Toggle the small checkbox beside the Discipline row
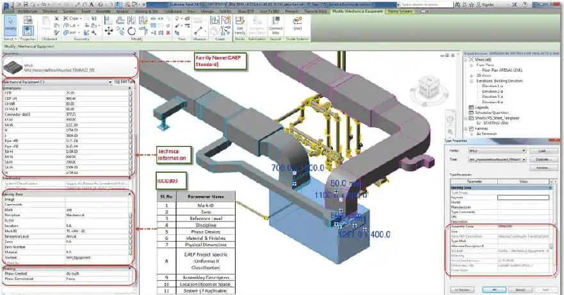The height and width of the screenshot is (295, 564). 130,215
